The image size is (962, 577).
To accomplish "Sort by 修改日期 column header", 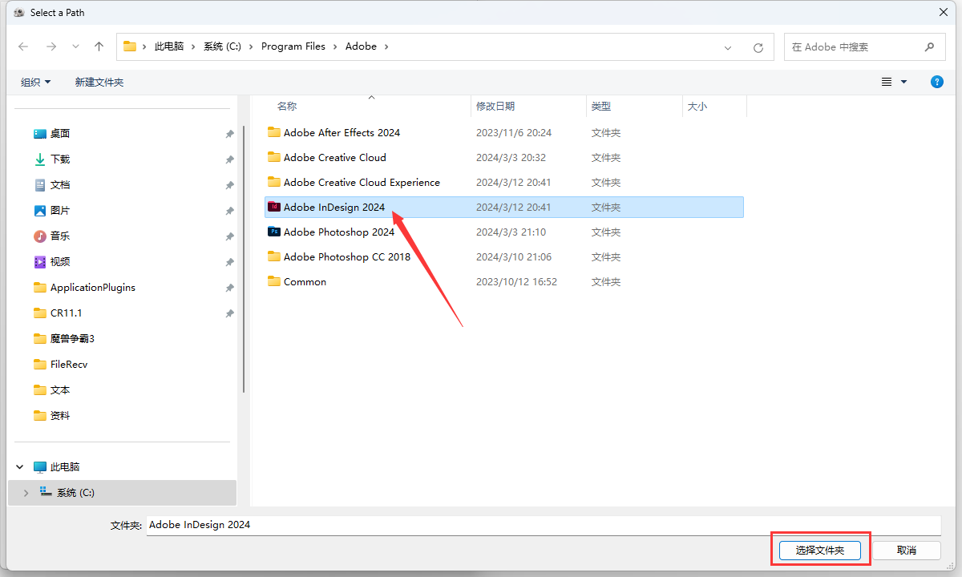I will [495, 106].
